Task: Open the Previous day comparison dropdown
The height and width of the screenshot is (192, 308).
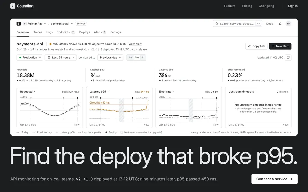Action: pyautogui.click(x=110, y=58)
